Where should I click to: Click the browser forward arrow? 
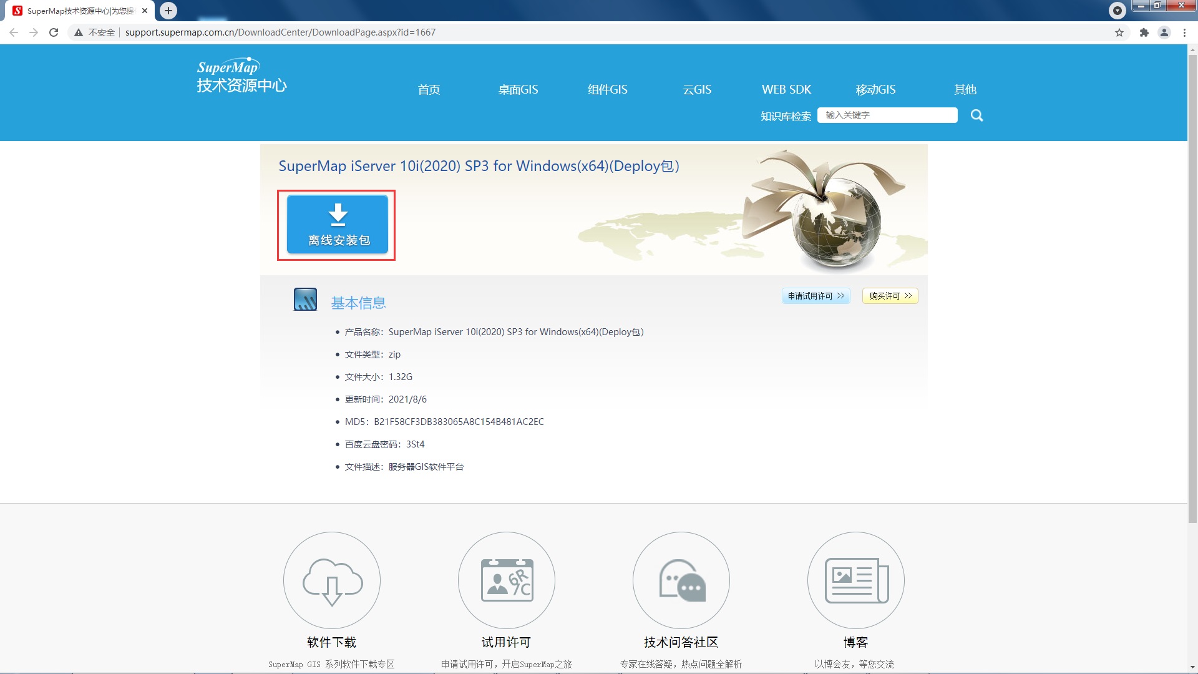(x=34, y=32)
